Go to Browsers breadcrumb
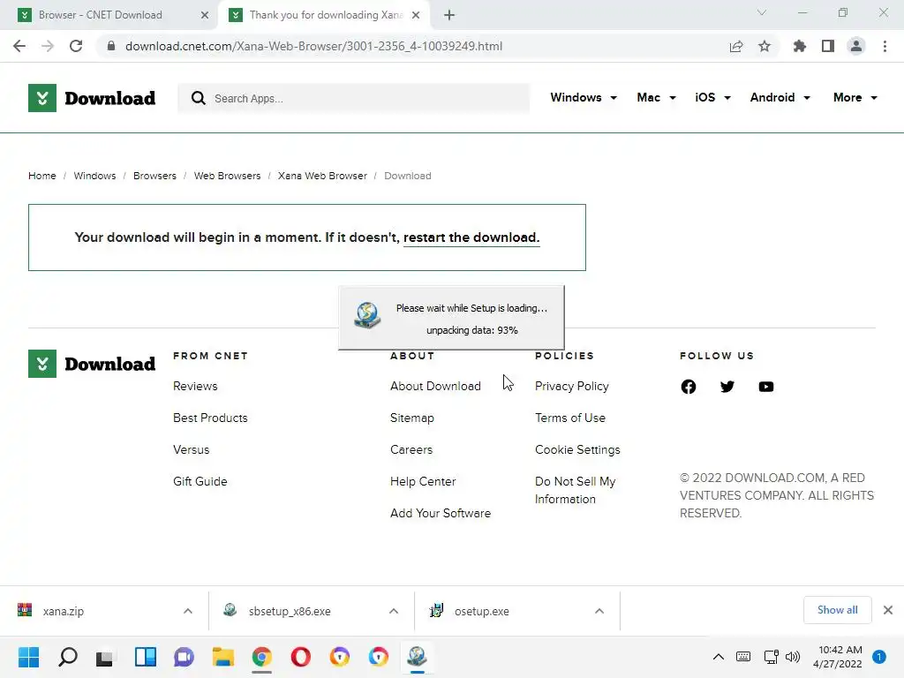Image resolution: width=904 pixels, height=678 pixels. tap(154, 176)
